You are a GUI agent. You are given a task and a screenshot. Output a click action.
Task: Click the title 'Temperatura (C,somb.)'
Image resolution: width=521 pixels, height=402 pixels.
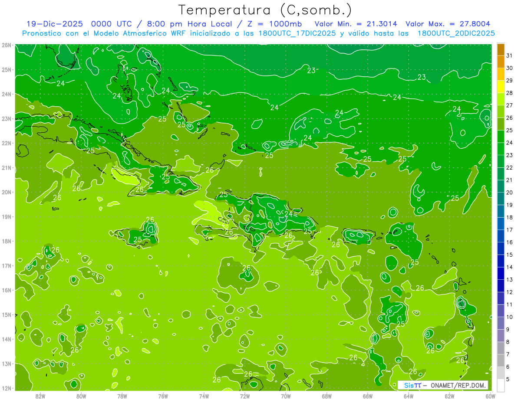(265, 10)
